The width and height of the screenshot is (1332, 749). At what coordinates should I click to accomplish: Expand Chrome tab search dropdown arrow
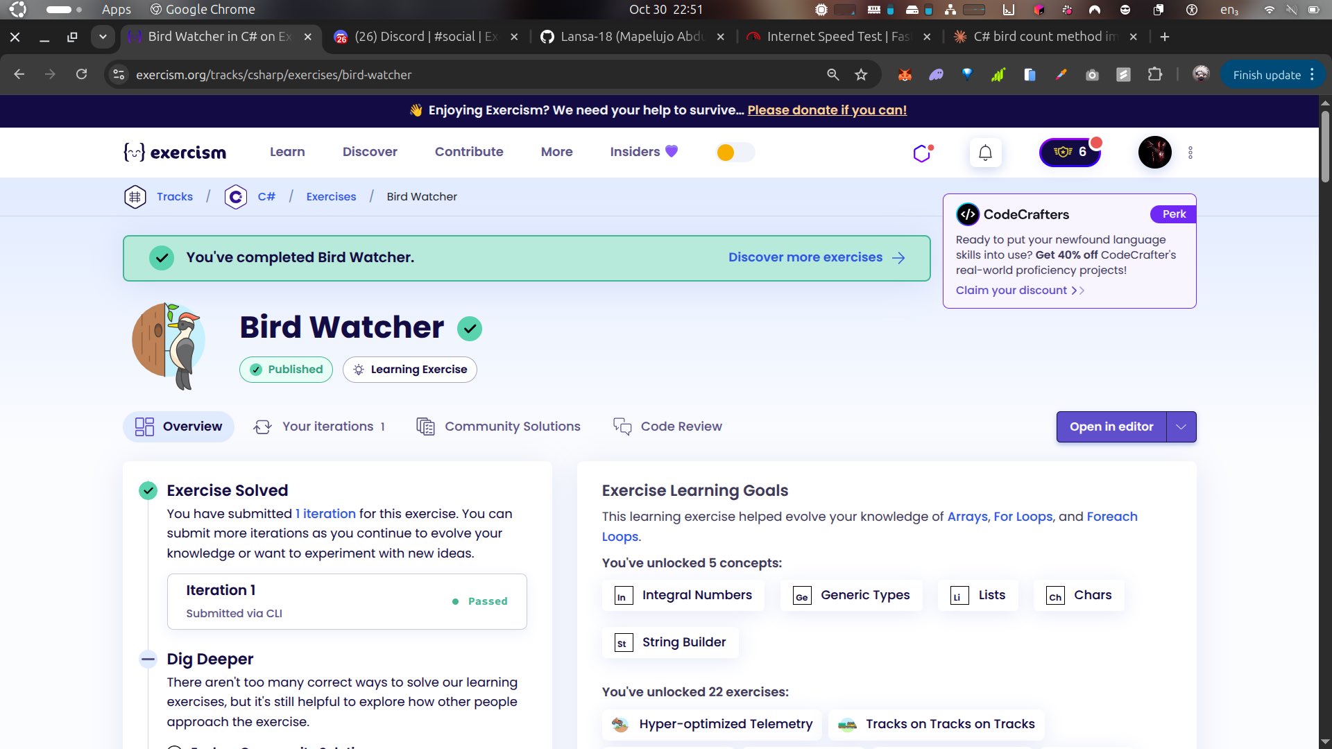click(x=103, y=37)
